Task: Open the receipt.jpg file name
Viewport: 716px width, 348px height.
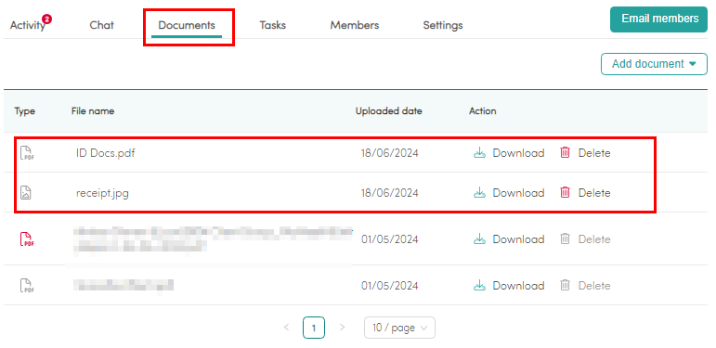Action: 102,193
